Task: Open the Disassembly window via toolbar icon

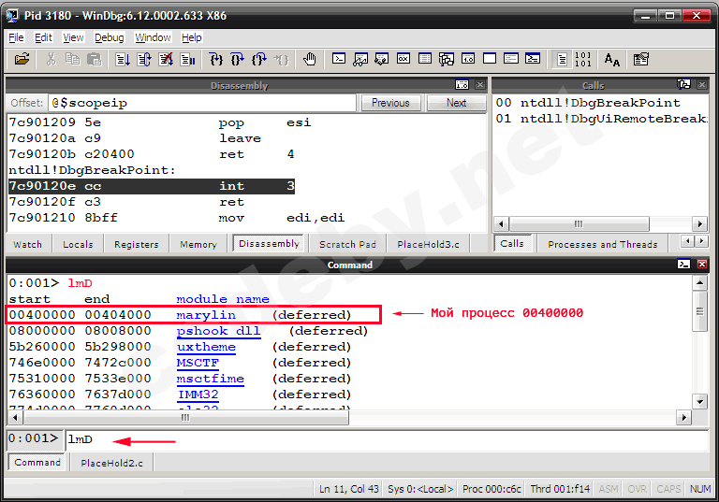Action: coord(468,59)
